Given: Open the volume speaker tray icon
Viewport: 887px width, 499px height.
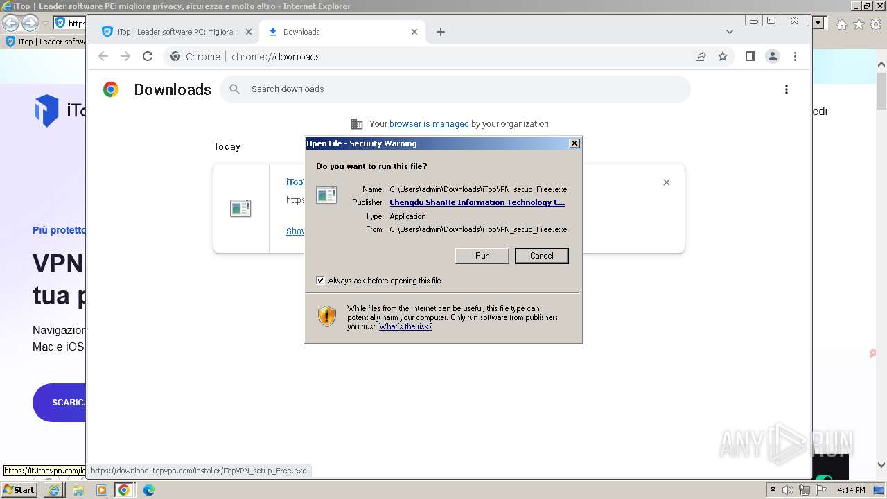Looking at the screenshot, I should coord(788,490).
